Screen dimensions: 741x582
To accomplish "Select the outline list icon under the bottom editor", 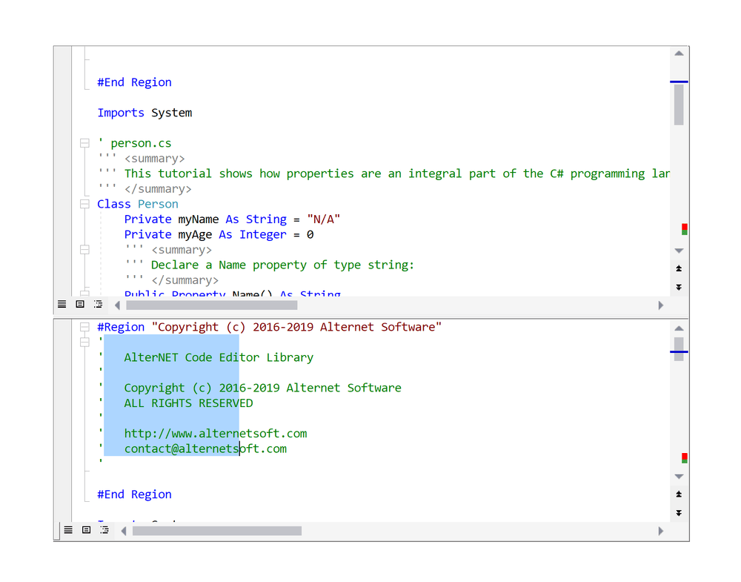I will click(104, 530).
